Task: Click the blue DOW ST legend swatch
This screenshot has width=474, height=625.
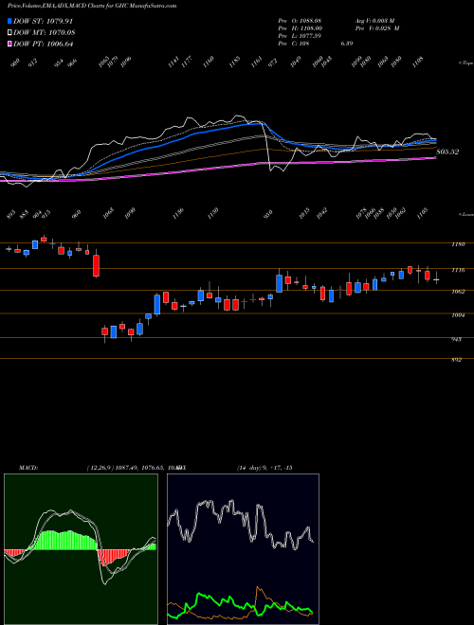Action: 10,21
